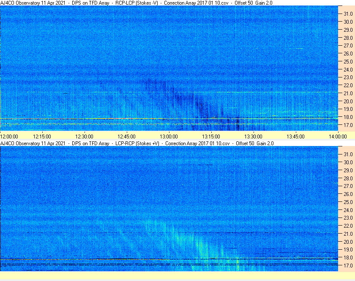
Task: Select the 28.0 label on the Stokes +V chart
Action: pos(348,178)
